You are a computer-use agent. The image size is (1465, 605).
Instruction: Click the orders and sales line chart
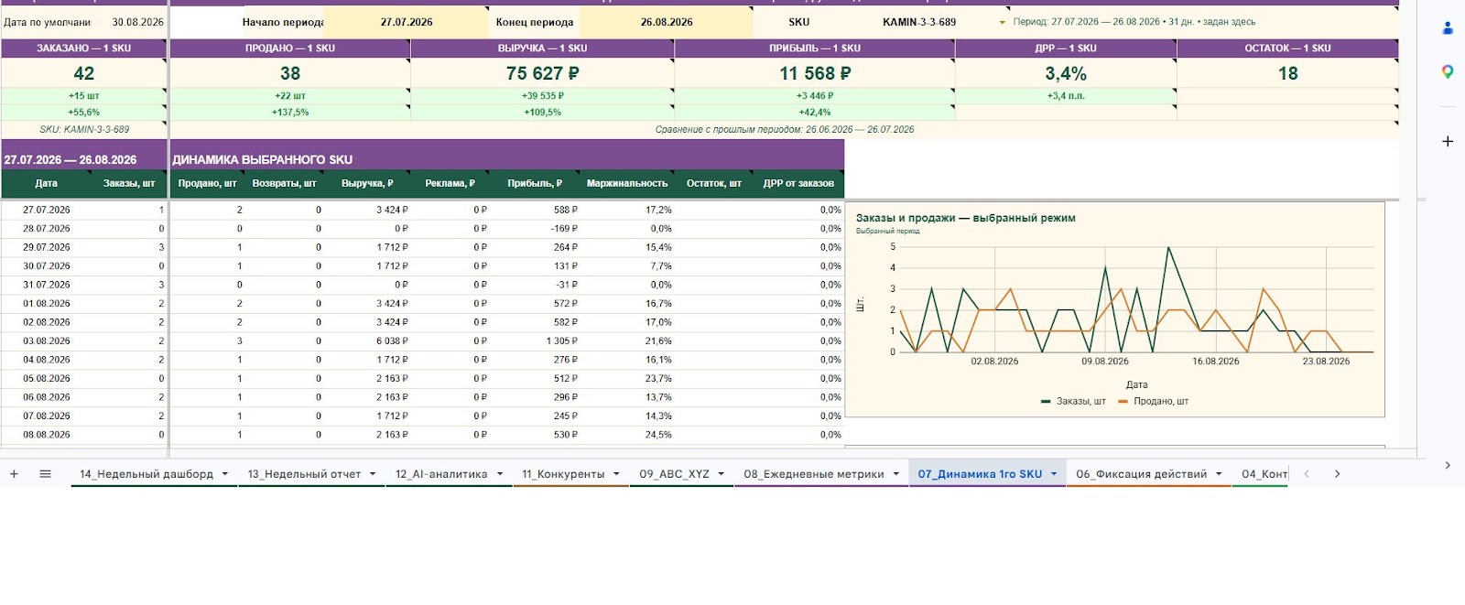(1115, 309)
